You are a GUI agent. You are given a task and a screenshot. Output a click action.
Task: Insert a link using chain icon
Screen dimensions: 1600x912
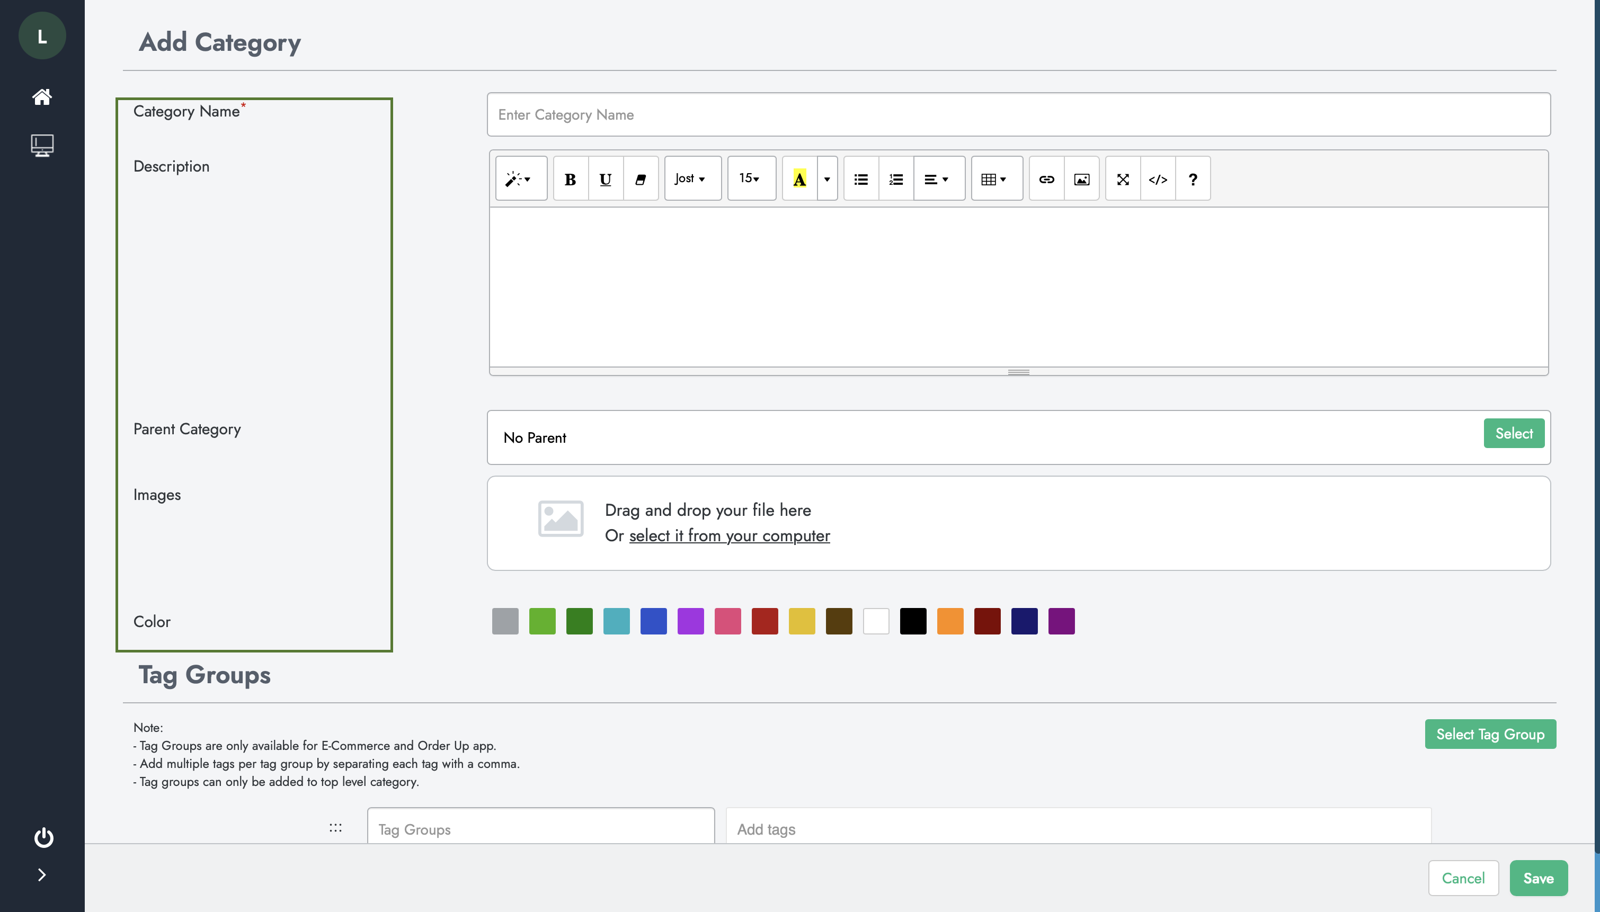[1046, 179]
